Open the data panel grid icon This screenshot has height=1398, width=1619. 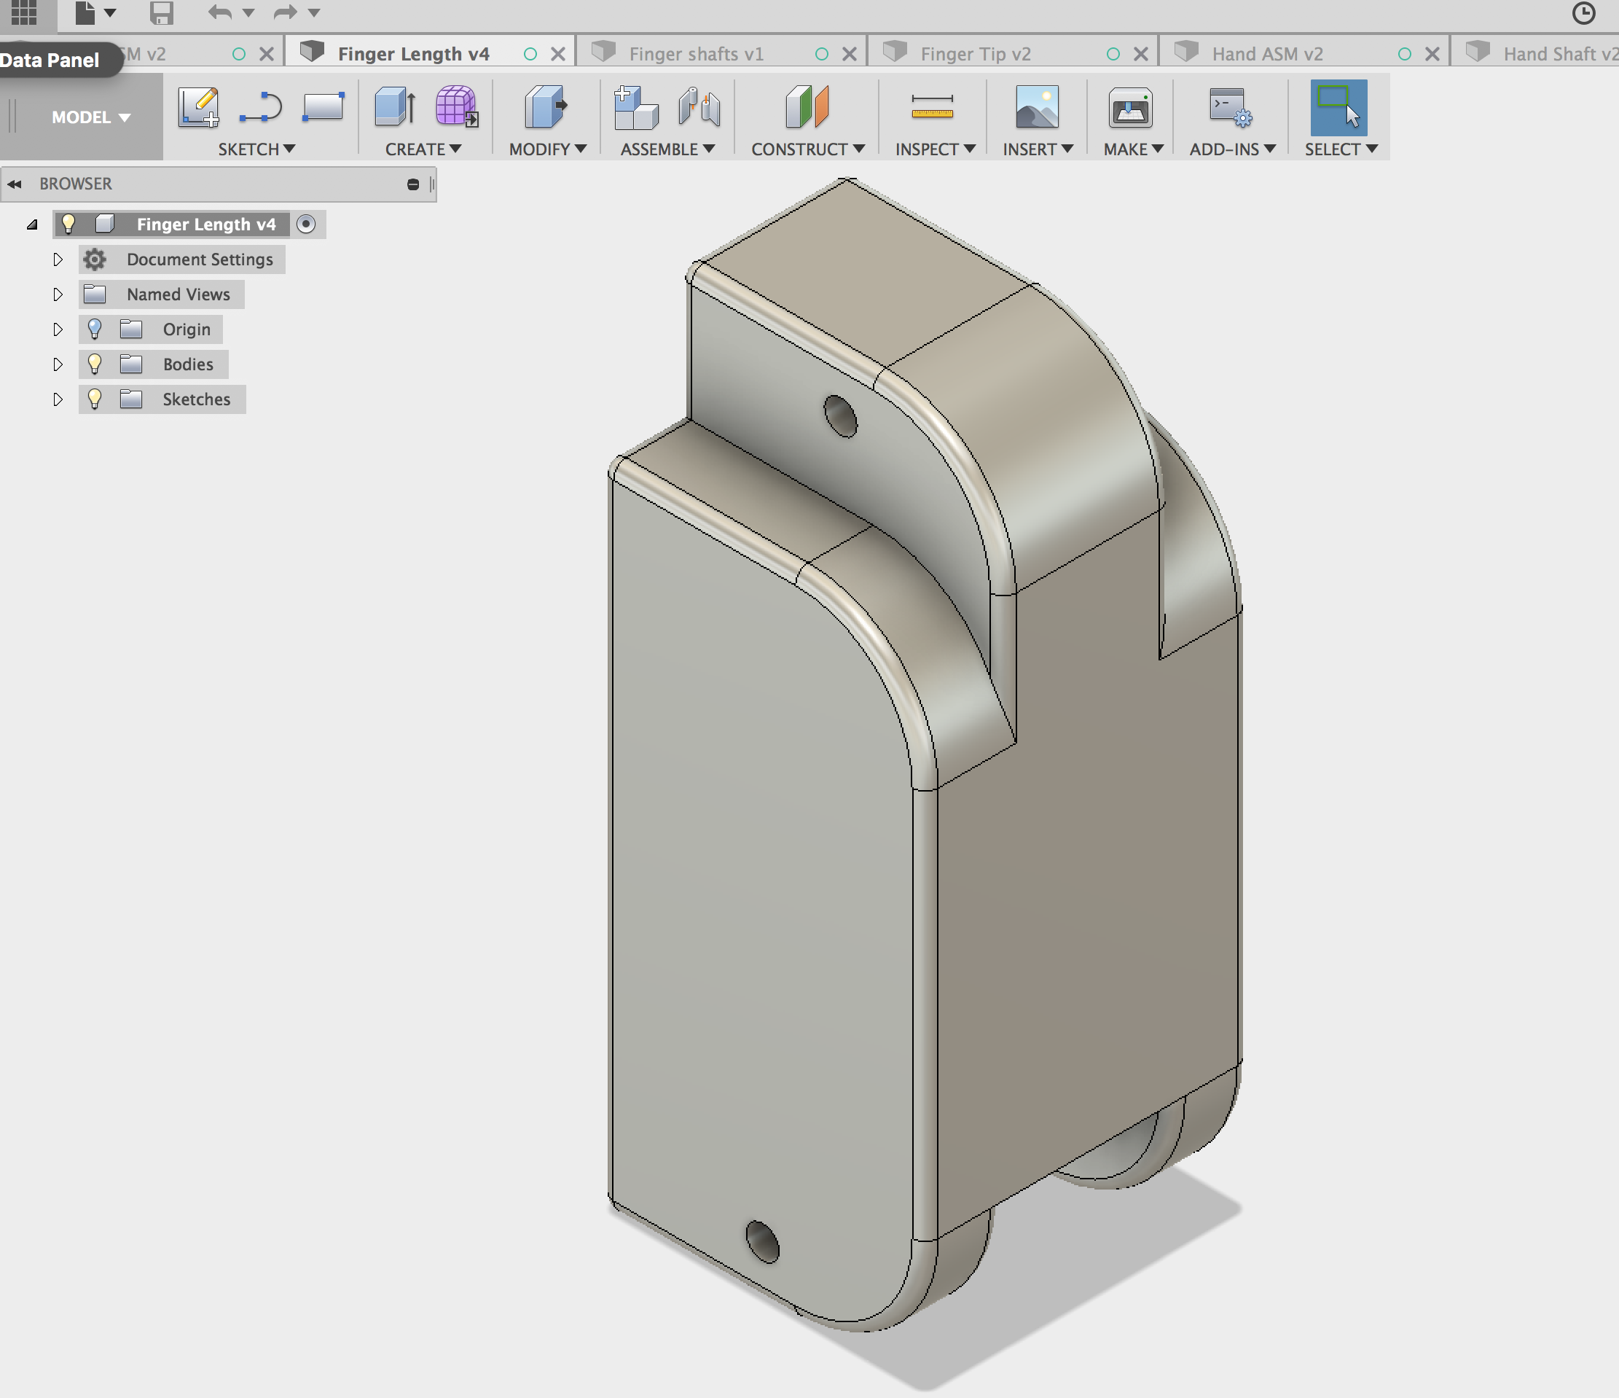pos(23,12)
